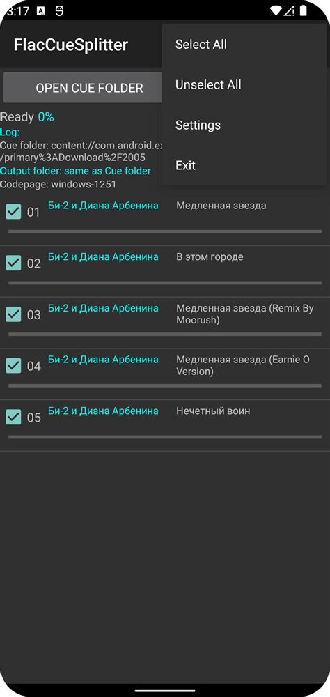Tap the Wi-Fi icon in status bar
This screenshot has height=697, width=330.
coord(276,10)
